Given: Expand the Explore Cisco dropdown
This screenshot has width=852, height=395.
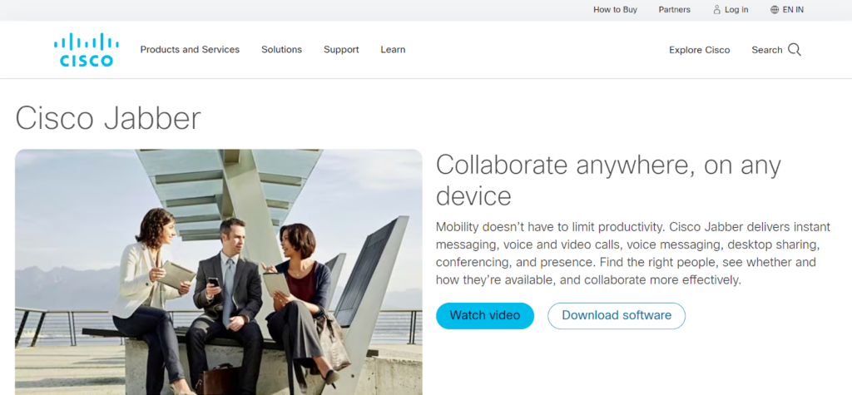Looking at the screenshot, I should [x=699, y=50].
